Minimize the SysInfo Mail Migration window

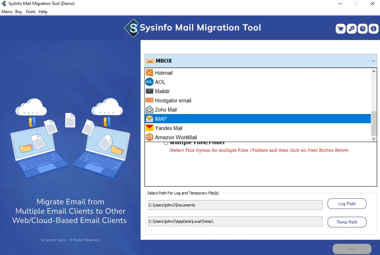340,4
